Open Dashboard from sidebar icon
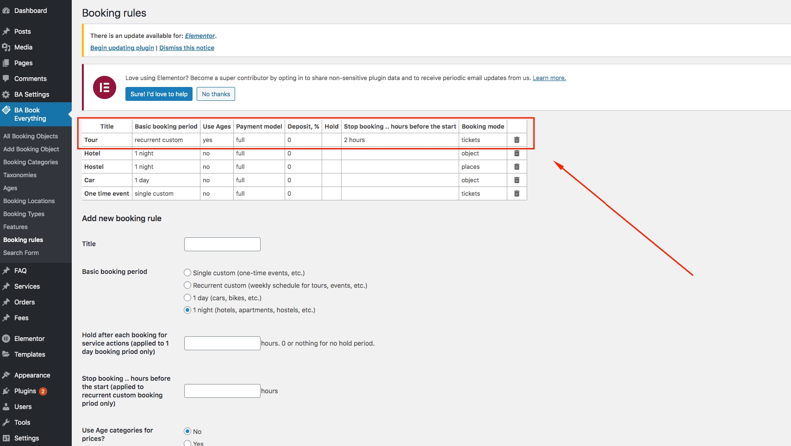This screenshot has height=446, width=791. pos(6,11)
